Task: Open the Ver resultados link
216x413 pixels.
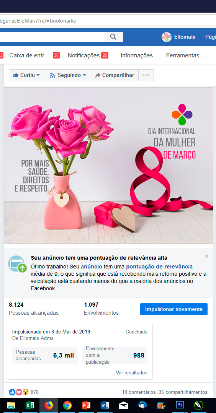Action: pos(131,373)
